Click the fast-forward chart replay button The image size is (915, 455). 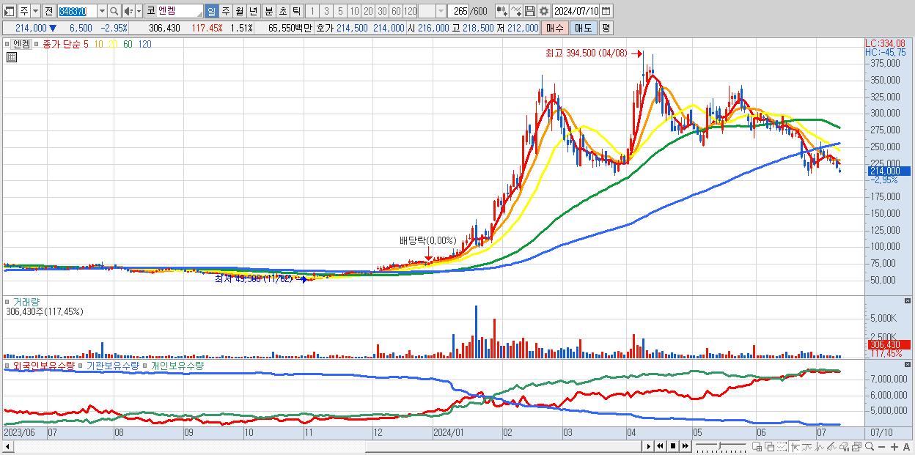(686, 446)
